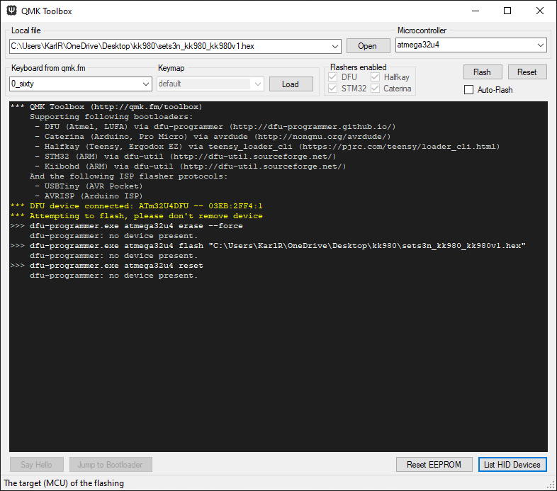Close the QMK Toolbox window
557x491 pixels.
tap(540, 11)
